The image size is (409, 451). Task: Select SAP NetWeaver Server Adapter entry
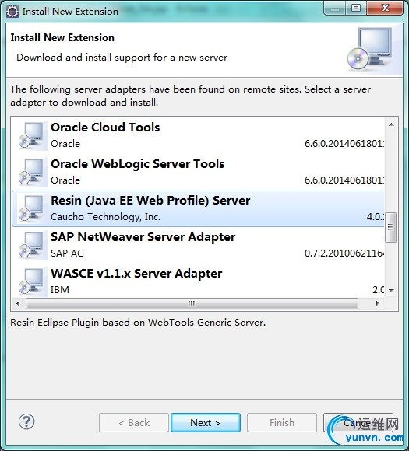coord(198,245)
